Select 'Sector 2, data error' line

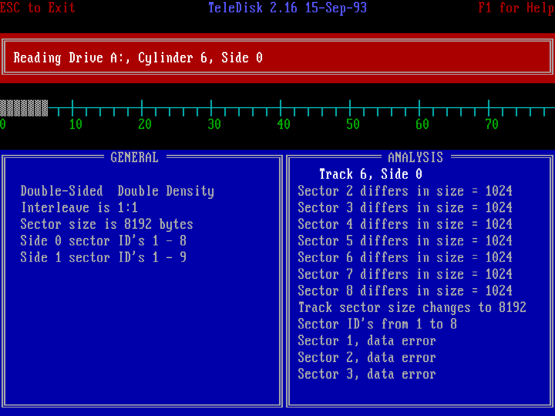pyautogui.click(x=367, y=357)
